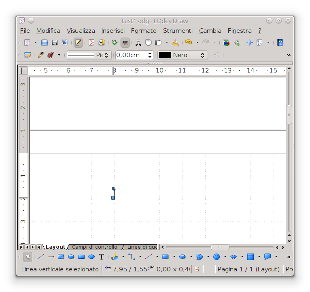Toggle automatic spell checking
Screen dimensions: 310x292
[x=125, y=43]
